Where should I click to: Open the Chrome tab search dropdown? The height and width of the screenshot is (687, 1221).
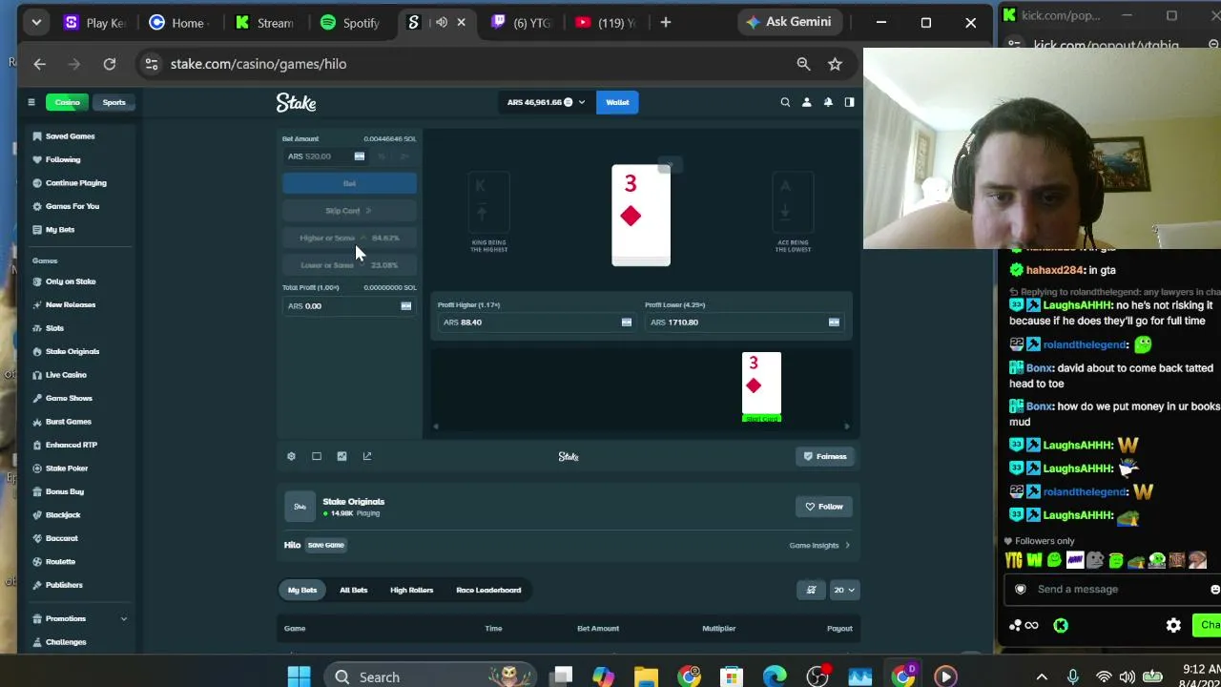pyautogui.click(x=36, y=22)
